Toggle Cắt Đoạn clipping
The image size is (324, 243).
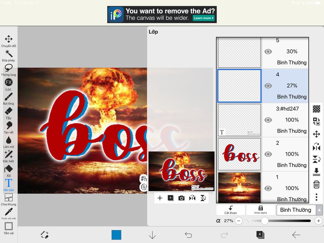(x=231, y=210)
